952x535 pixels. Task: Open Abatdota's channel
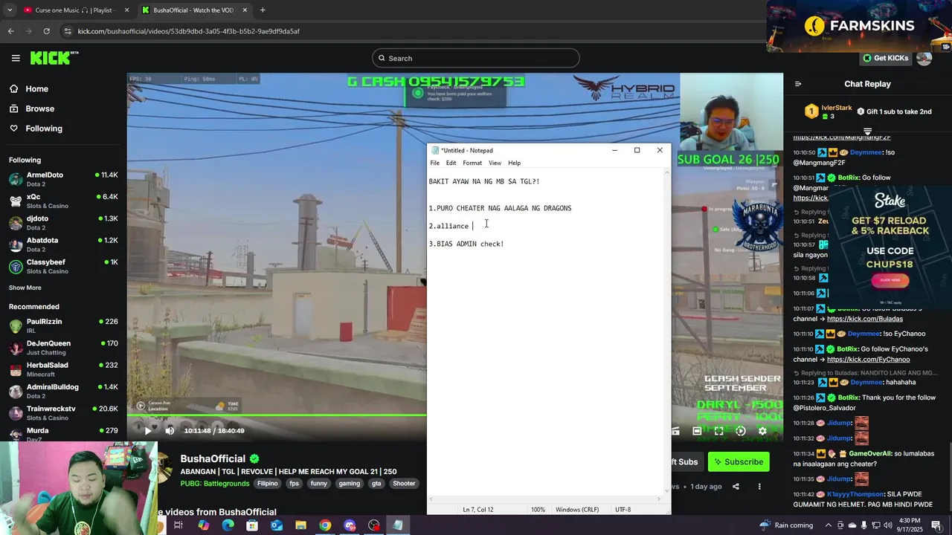(x=63, y=244)
